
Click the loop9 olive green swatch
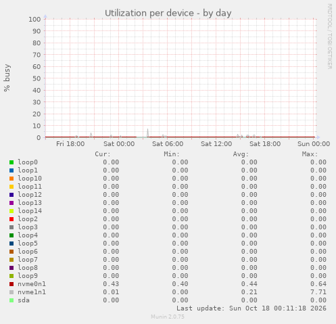11,276
